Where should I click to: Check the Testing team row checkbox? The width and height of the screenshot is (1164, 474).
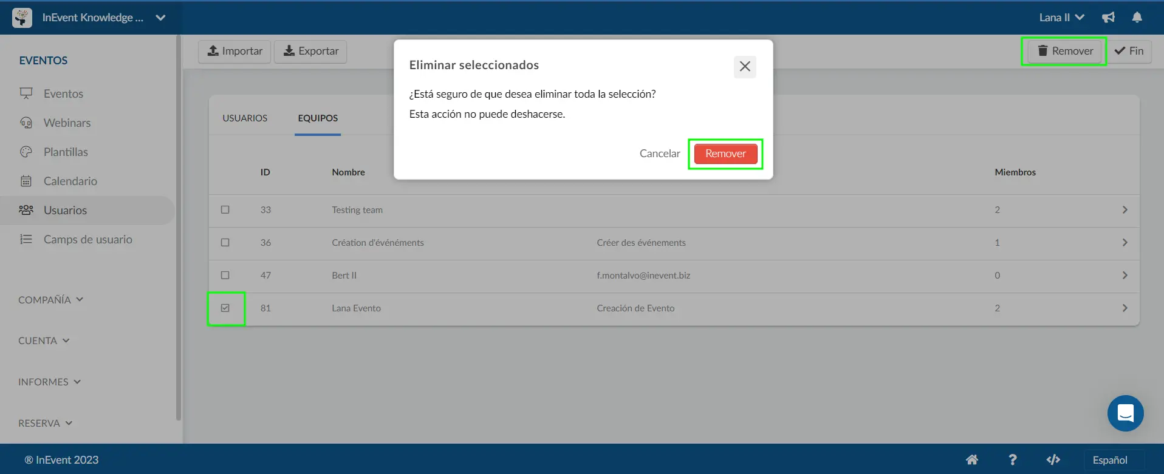click(x=225, y=209)
